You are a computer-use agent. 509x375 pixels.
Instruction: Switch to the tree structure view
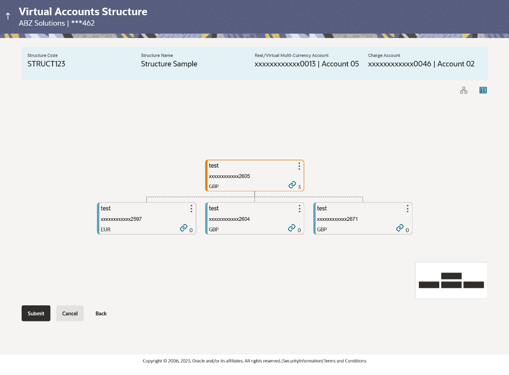pos(463,90)
